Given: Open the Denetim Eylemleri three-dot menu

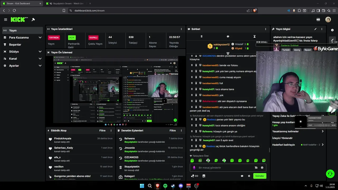Looking at the screenshot, I should tap(181, 131).
